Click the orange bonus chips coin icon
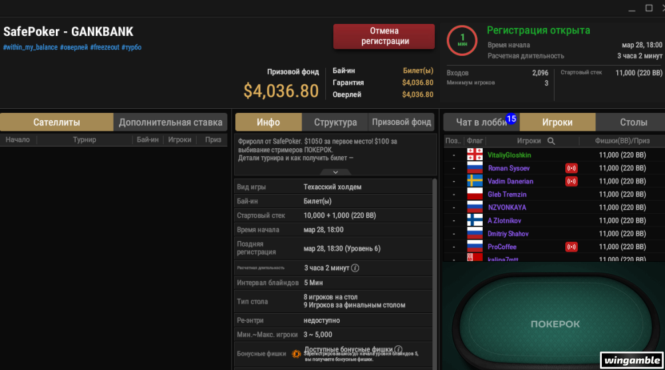The image size is (665, 370). click(x=297, y=354)
